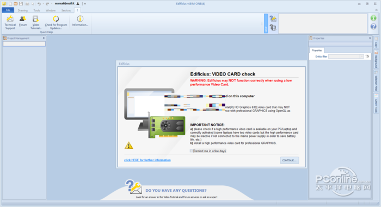381x207 pixels.
Task: Click the CONTINUE button in dialog
Action: [x=290, y=160]
